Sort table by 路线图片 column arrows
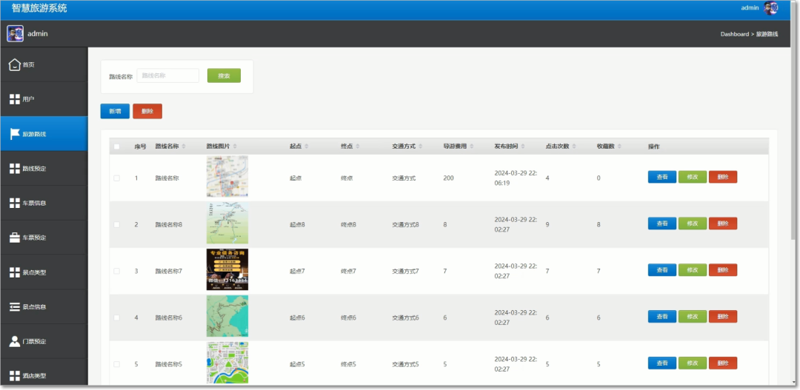Viewport: 800px width, 390px height. click(235, 147)
